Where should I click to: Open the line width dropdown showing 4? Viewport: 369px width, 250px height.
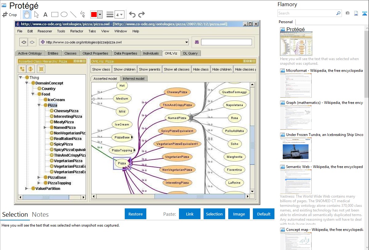coord(119,15)
